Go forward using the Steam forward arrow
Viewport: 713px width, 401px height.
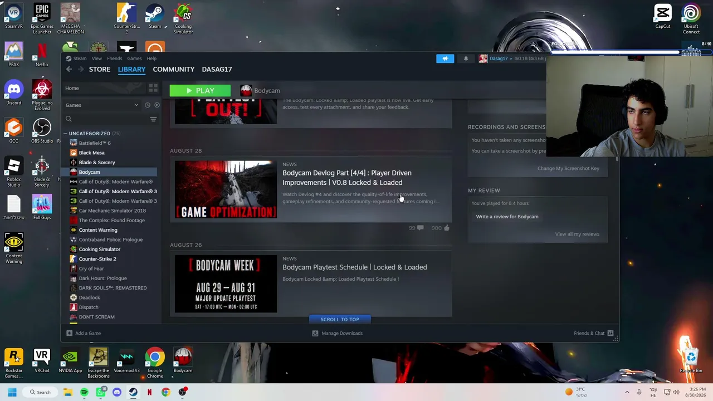tap(81, 69)
